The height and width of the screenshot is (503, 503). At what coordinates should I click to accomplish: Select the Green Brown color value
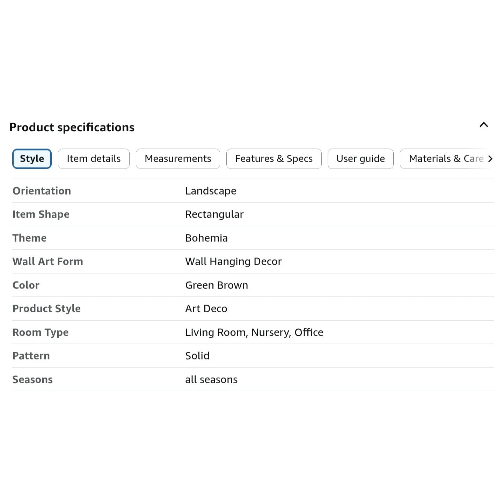pos(217,285)
